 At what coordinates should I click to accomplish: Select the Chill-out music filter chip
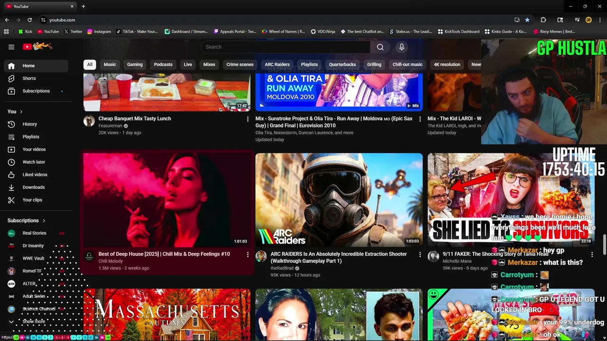(407, 64)
